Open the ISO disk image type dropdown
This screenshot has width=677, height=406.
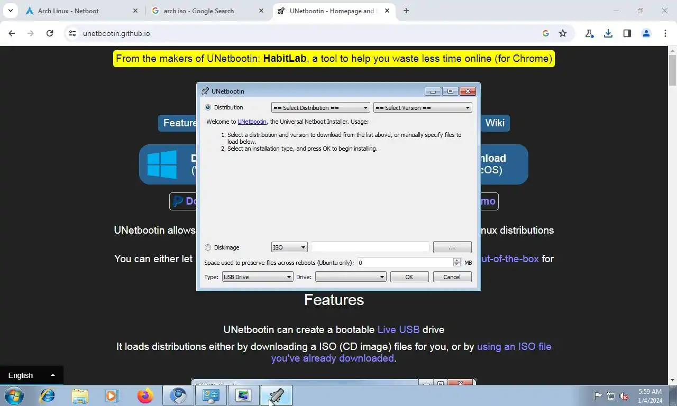pos(289,247)
